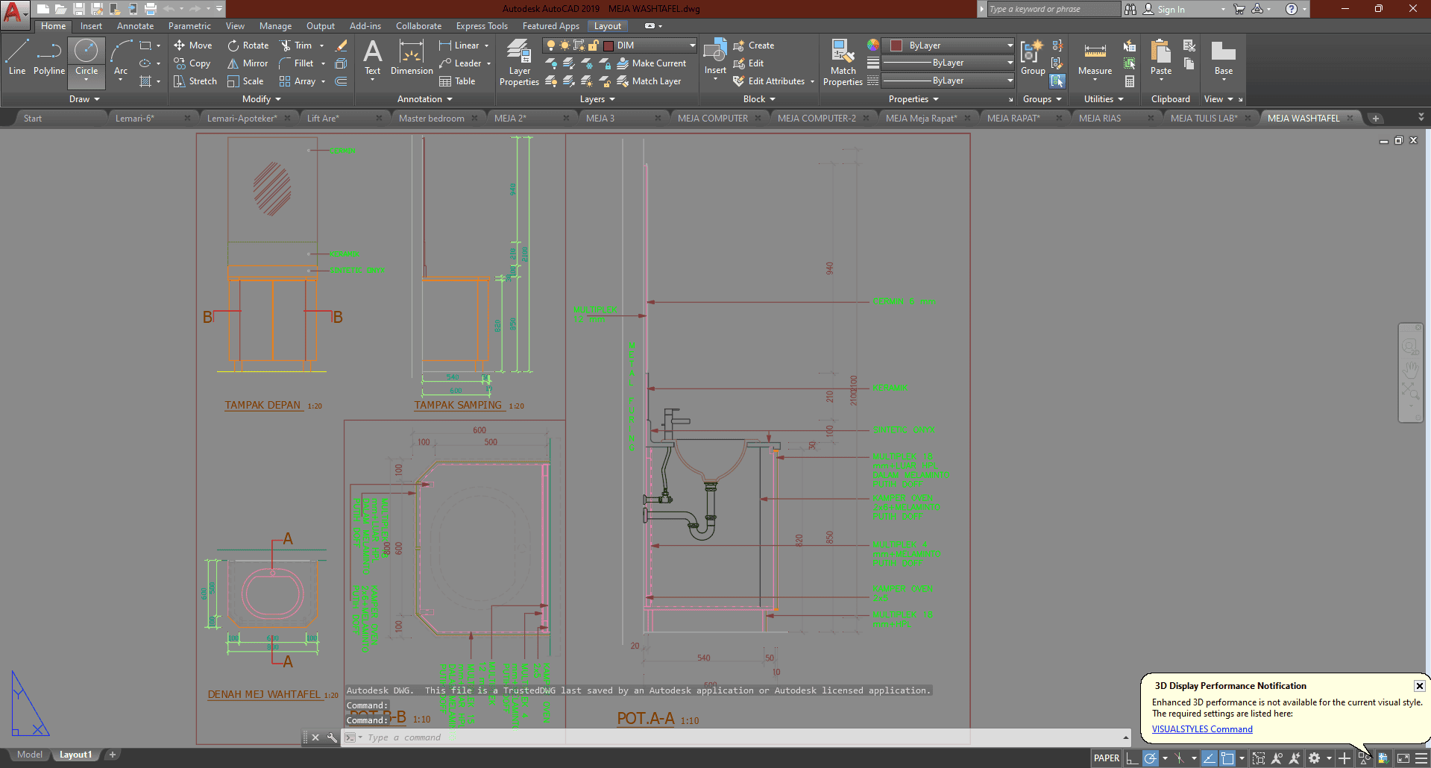Image resolution: width=1431 pixels, height=768 pixels.
Task: Switch to the MEJA RIAS drawing tab
Action: tap(1100, 118)
